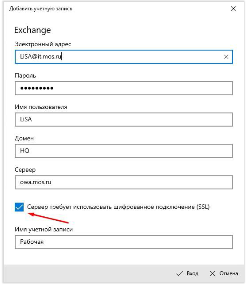Click the Exchange heading
This screenshot has width=248, height=285.
click(32, 30)
